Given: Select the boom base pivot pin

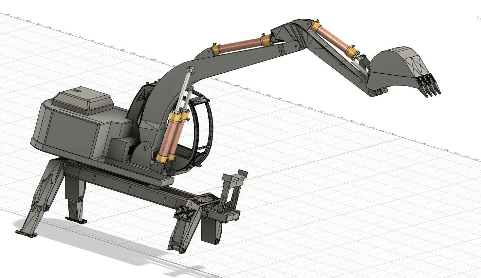Looking at the screenshot, I should click(145, 148).
